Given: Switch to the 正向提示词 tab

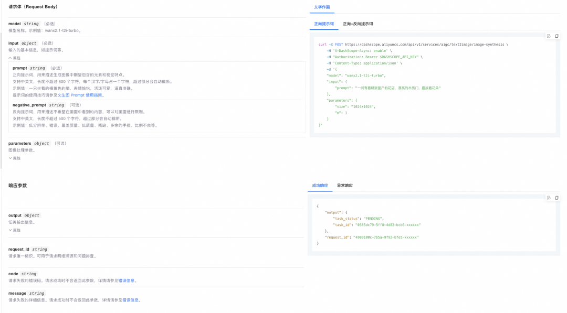Looking at the screenshot, I should [x=324, y=24].
